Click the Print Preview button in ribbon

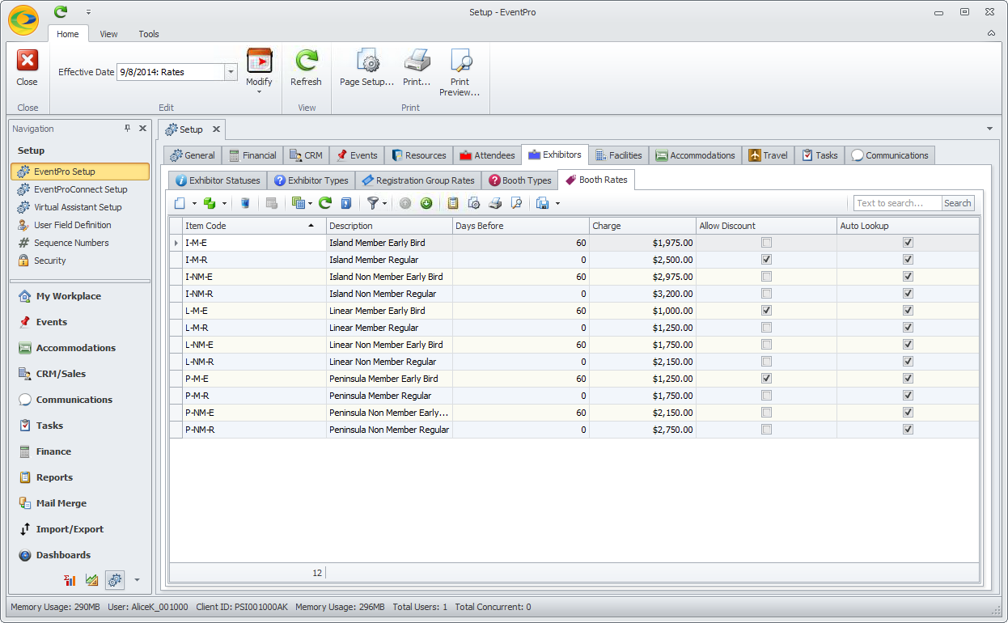(x=460, y=72)
